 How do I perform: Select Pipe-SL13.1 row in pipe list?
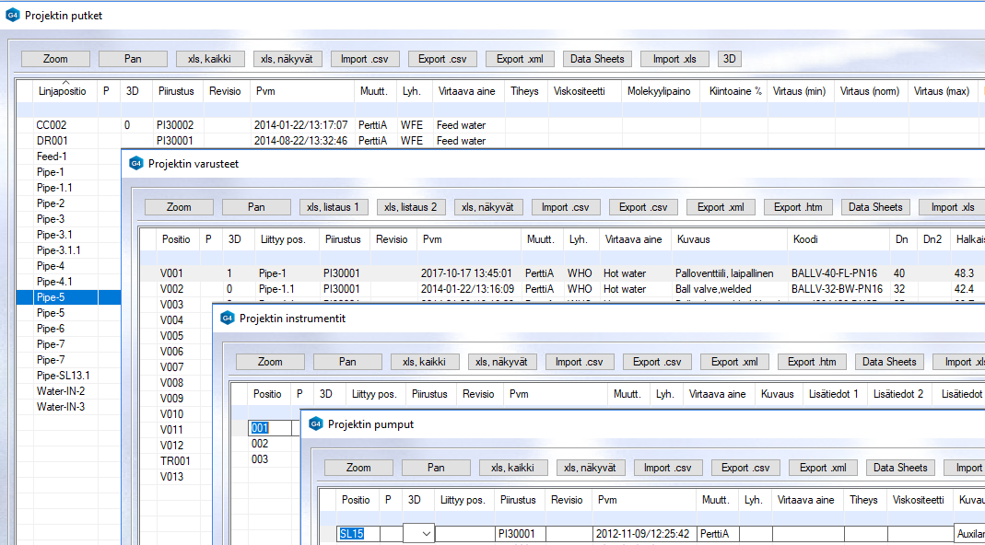pos(63,376)
